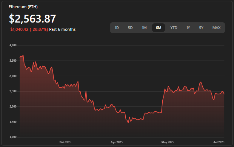Image resolution: width=234 pixels, height=147 pixels.
Task: Click the $2,563.87 price value
Action: pyautogui.click(x=32, y=19)
